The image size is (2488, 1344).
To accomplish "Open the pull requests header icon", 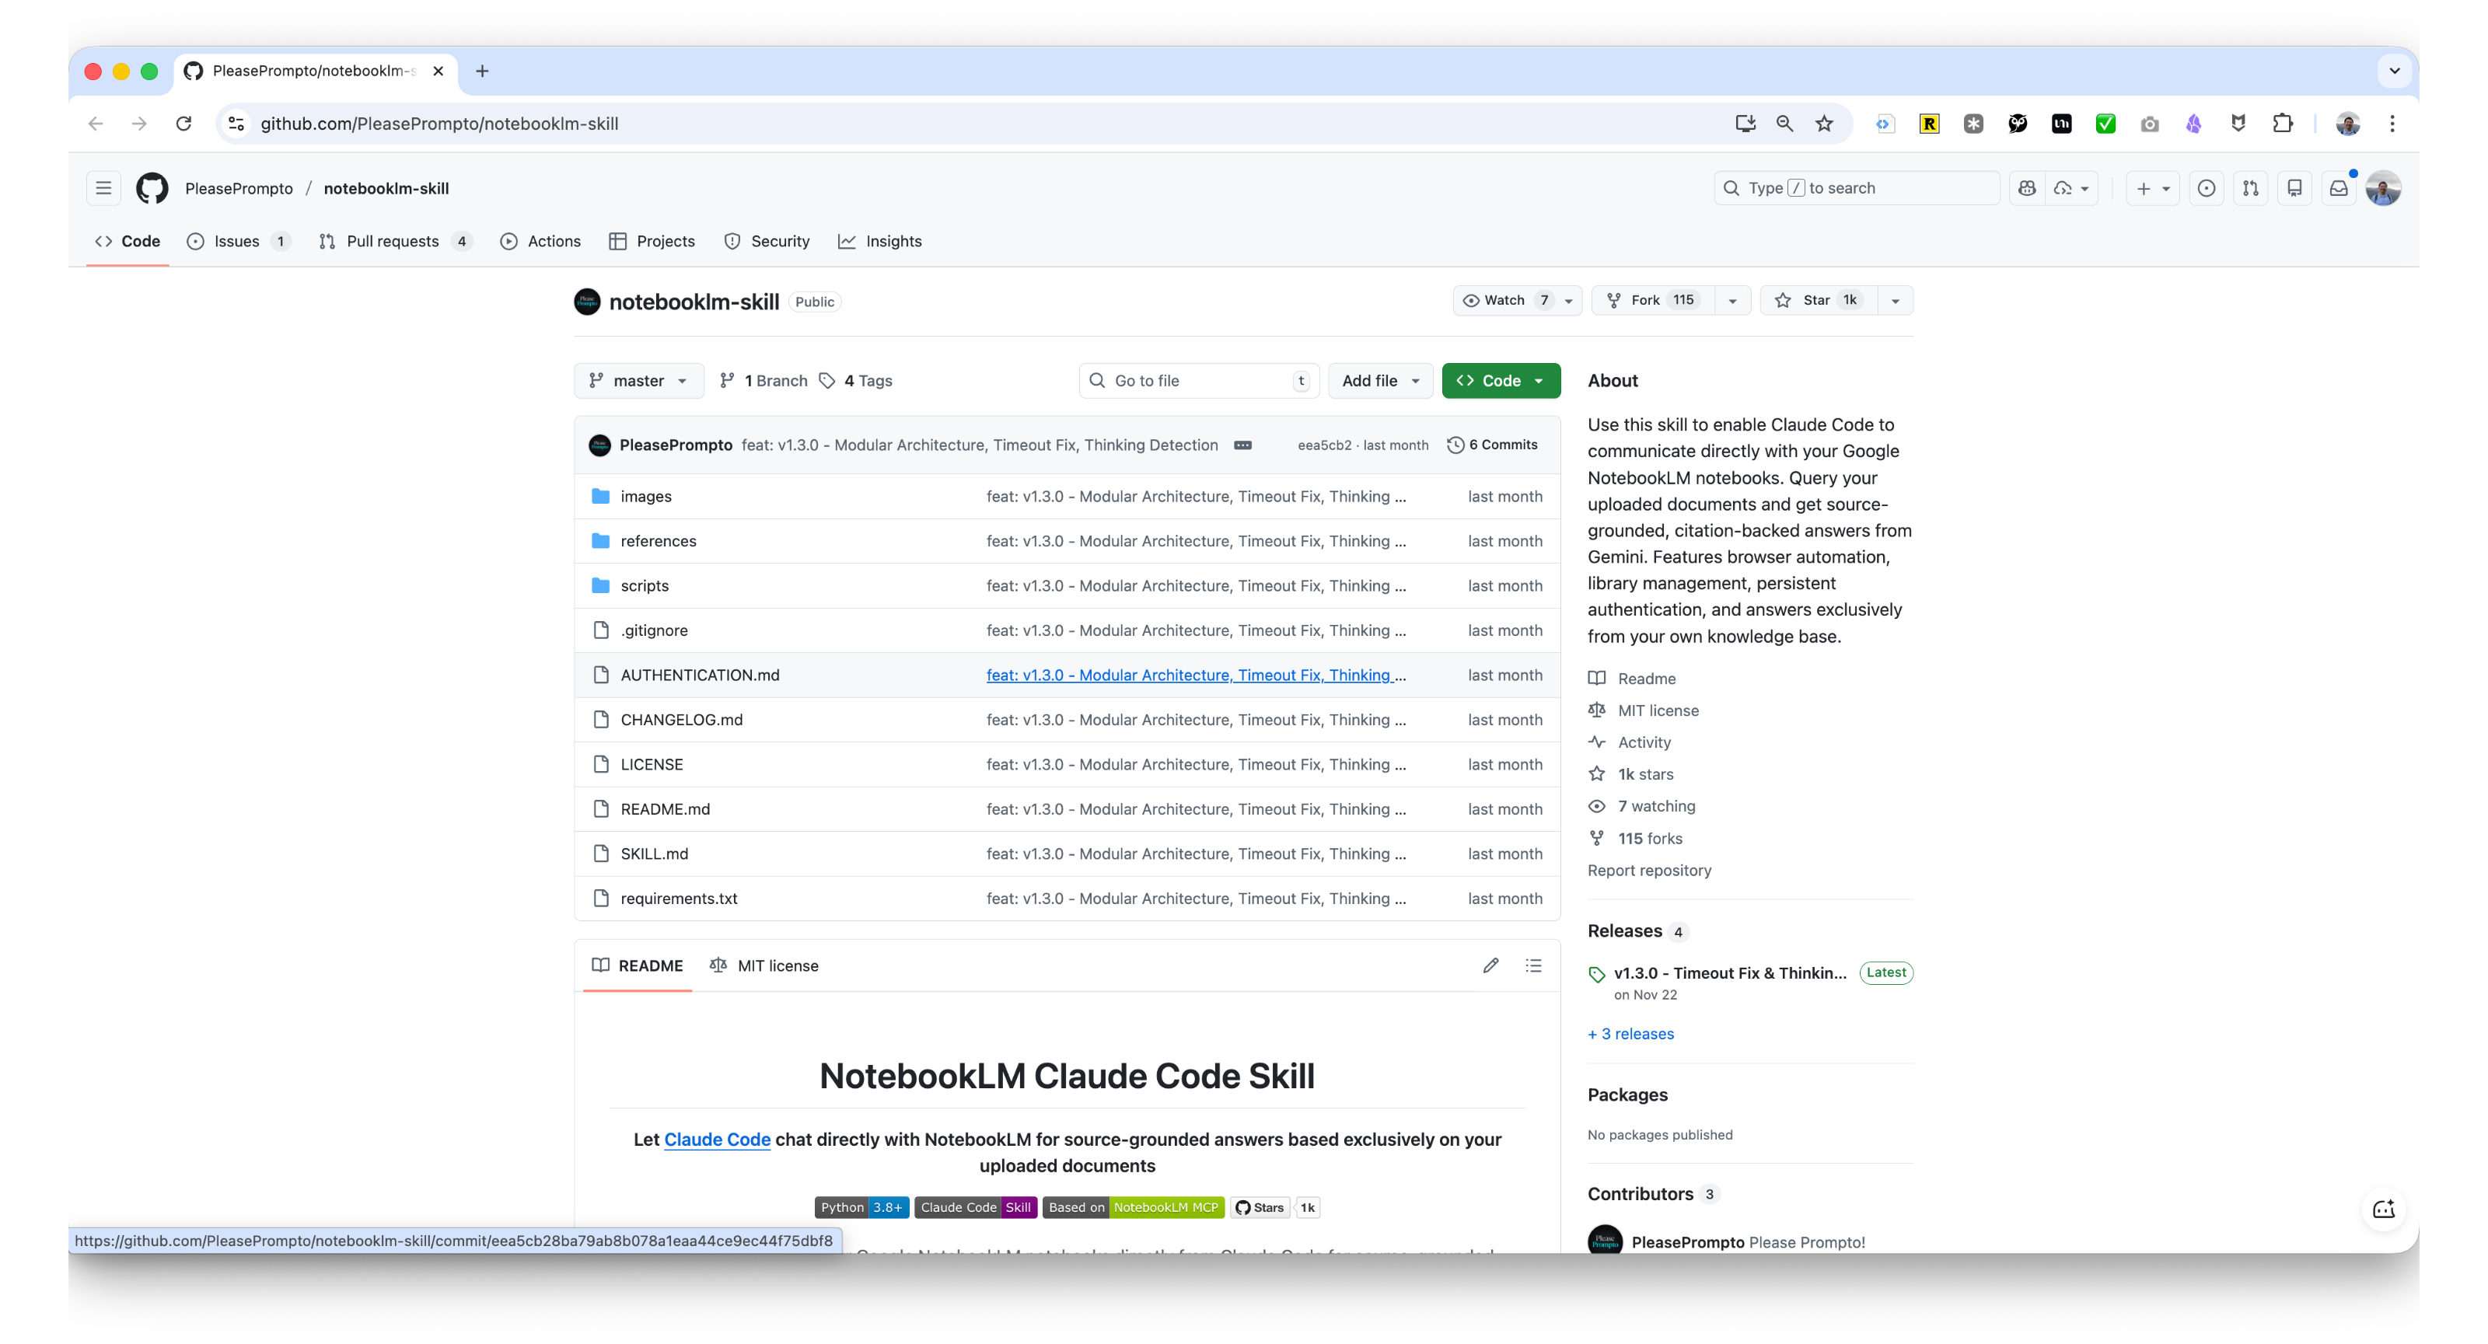I will 2250,188.
